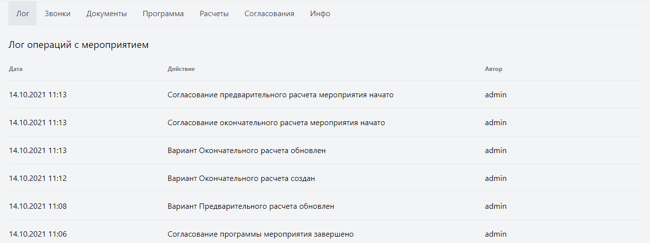The height and width of the screenshot is (243, 650).
Task: Click the "Лог операций с мероприятием" heading
Action: click(x=78, y=45)
